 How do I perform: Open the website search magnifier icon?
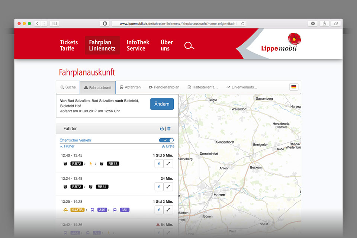pos(189,46)
